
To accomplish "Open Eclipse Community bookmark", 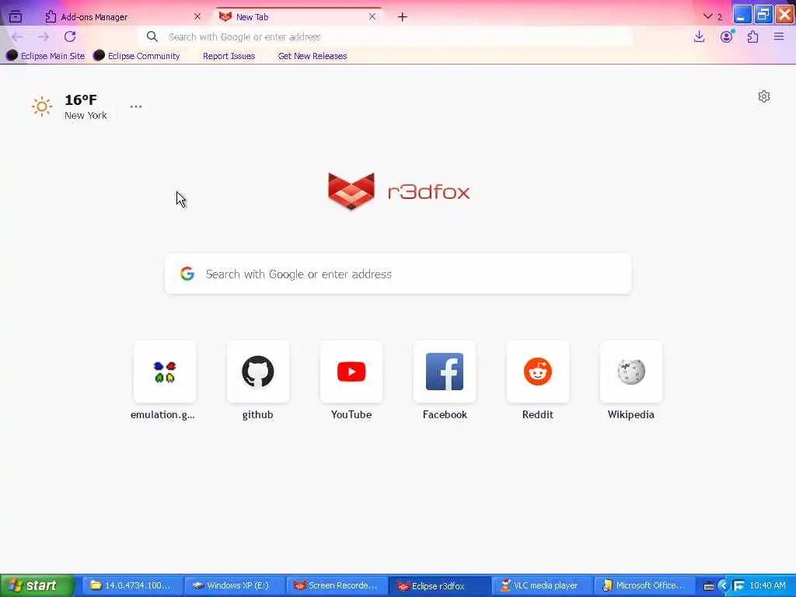I will [137, 56].
